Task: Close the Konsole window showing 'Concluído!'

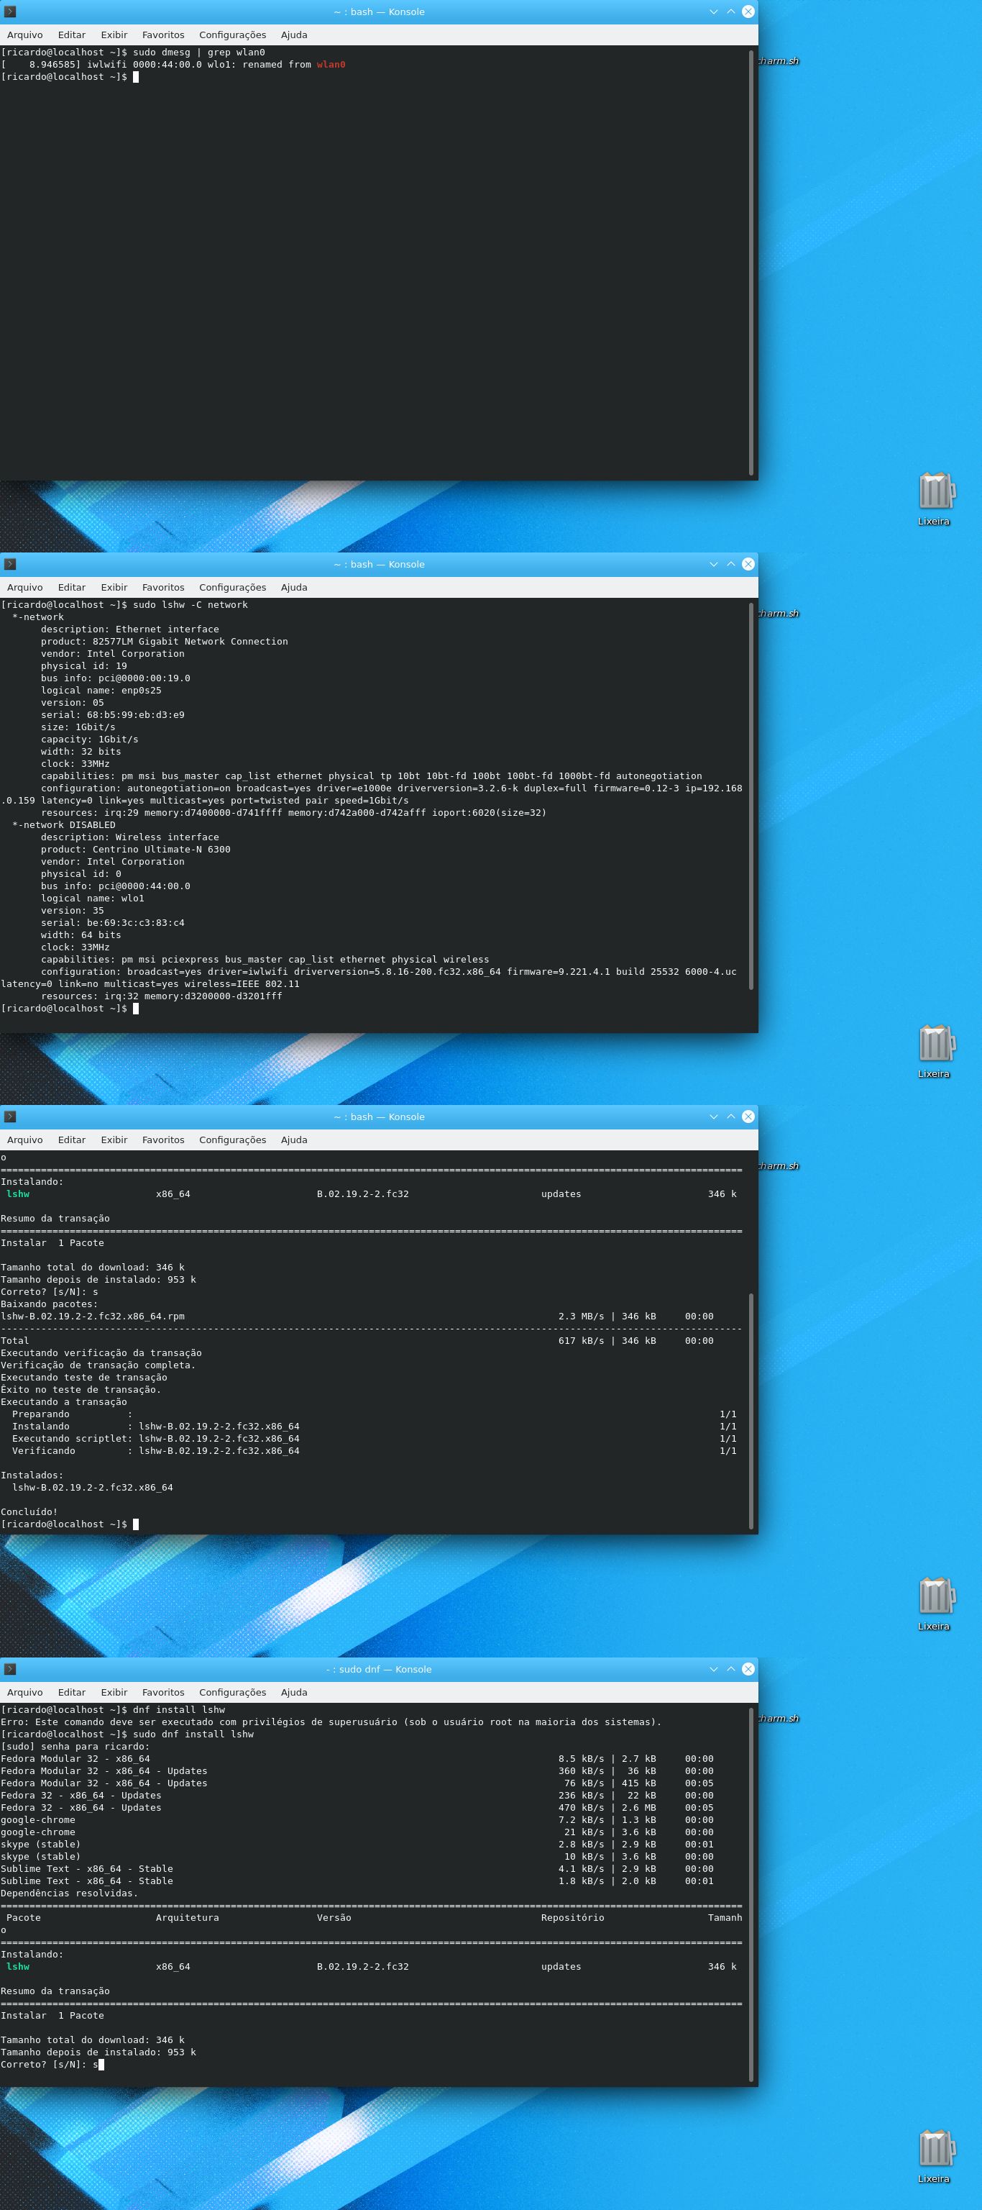Action: [x=748, y=1117]
